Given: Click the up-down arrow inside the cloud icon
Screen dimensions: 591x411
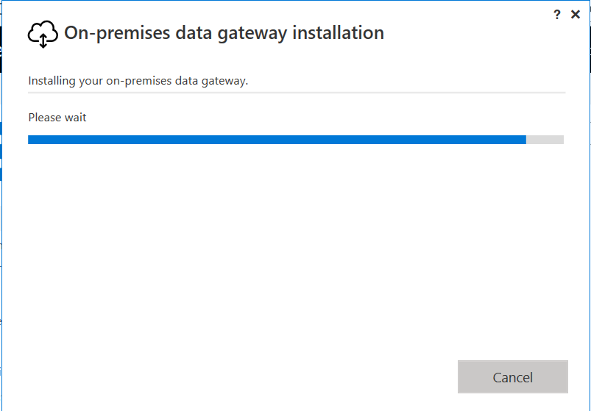Looking at the screenshot, I should point(43,40).
